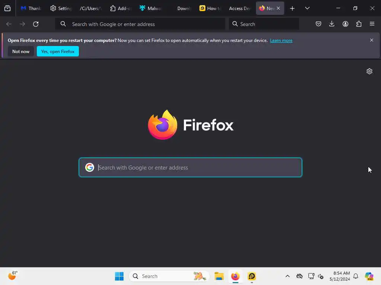Click the address bar magnifier icon
The width and height of the screenshot is (381, 285).
[x=63, y=24]
